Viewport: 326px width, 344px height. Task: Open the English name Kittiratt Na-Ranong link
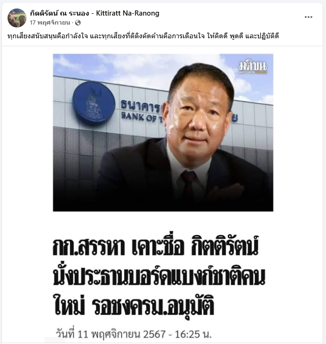click(x=128, y=13)
